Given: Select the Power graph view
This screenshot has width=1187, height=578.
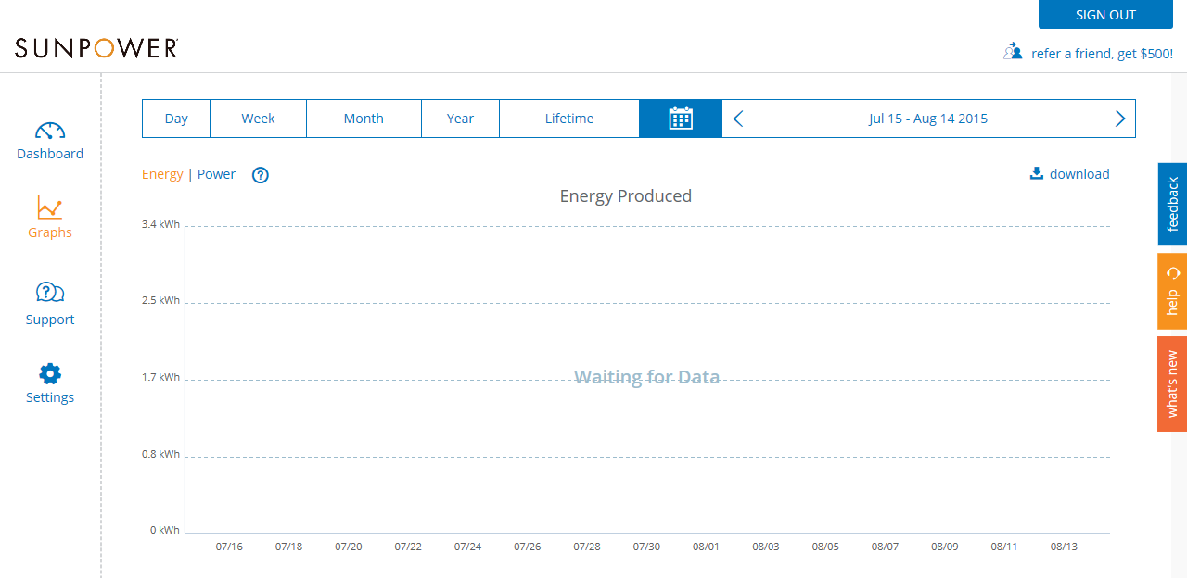Looking at the screenshot, I should coord(216,174).
